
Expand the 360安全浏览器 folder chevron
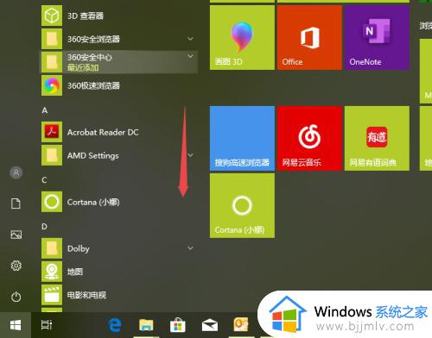pos(190,39)
